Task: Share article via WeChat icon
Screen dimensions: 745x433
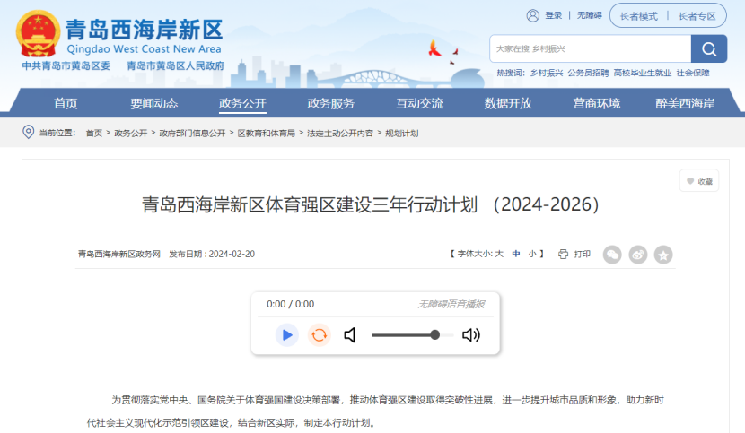Action: tap(612, 255)
